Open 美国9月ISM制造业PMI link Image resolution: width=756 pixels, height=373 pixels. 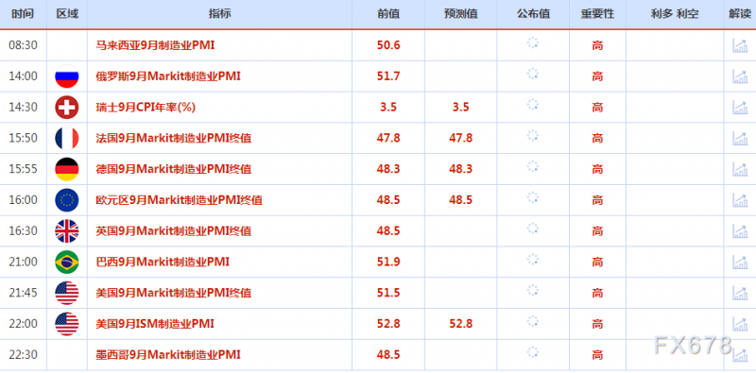(x=155, y=323)
